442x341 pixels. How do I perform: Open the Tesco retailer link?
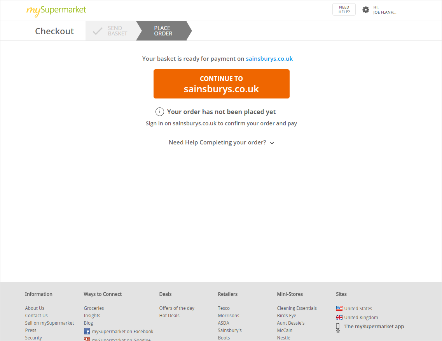(224, 308)
